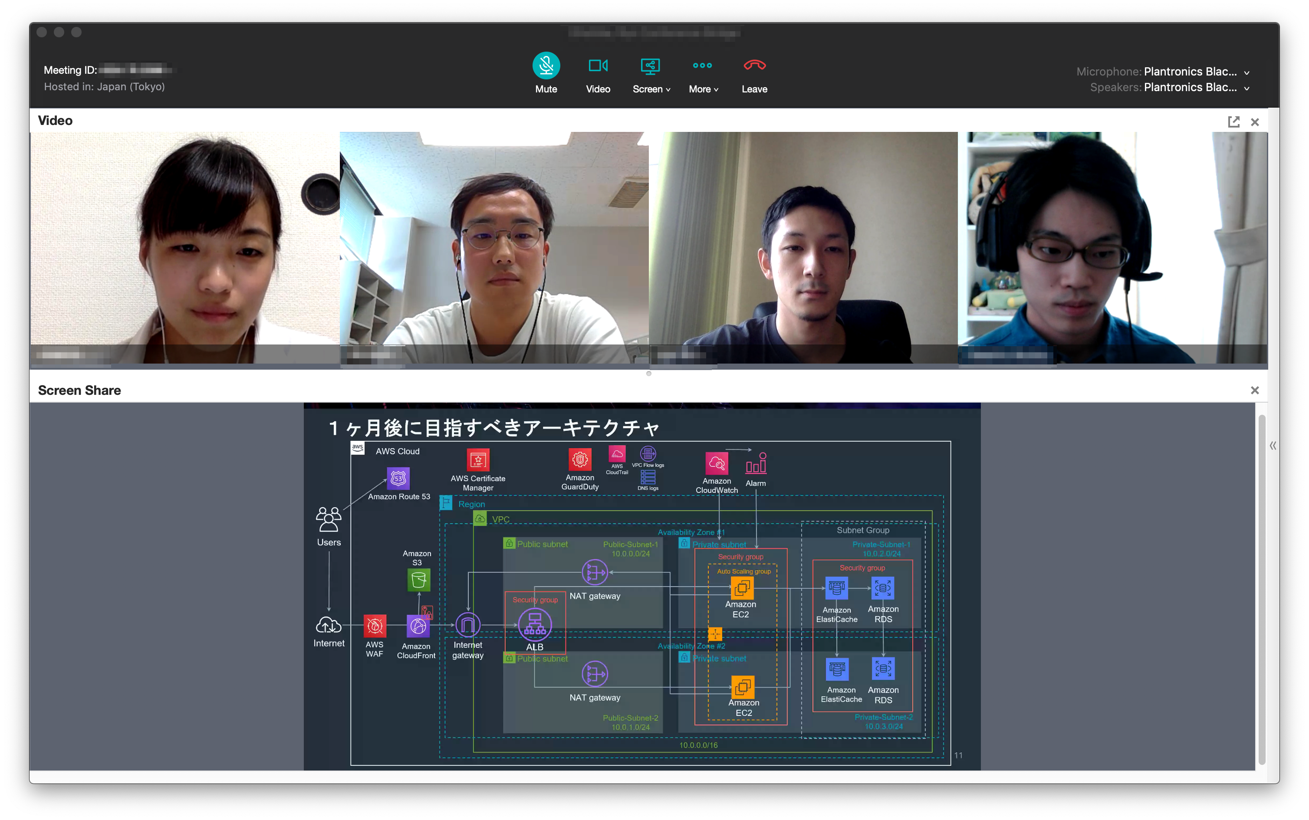Select the headset-wearing participant's video tile
Screen dimensions: 1309x820
tap(1112, 247)
